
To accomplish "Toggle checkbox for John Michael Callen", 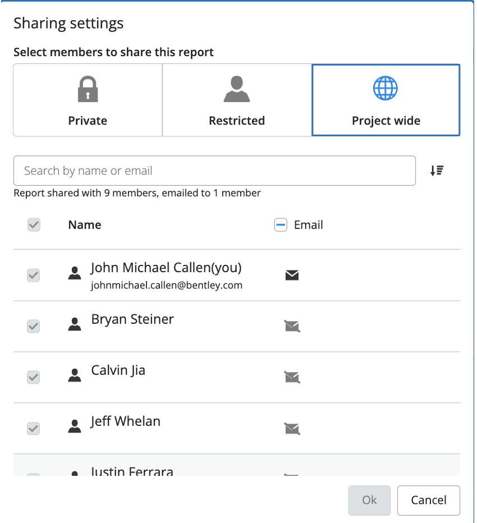I will click(x=34, y=275).
